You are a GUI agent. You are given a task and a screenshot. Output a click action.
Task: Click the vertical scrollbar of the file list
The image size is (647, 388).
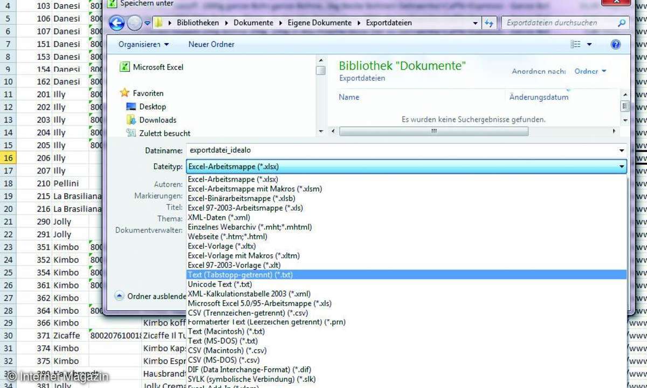tap(625, 106)
